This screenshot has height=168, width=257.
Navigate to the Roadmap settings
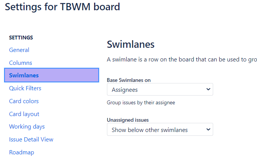[22, 152]
